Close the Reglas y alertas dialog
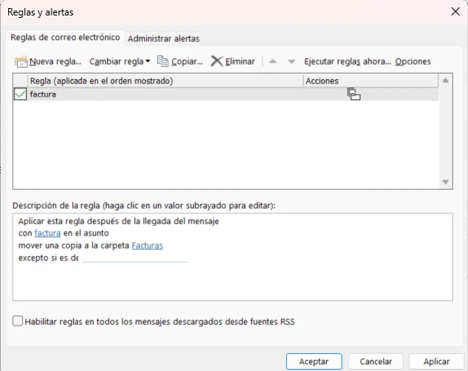Image resolution: width=468 pixels, height=371 pixels. (455, 11)
